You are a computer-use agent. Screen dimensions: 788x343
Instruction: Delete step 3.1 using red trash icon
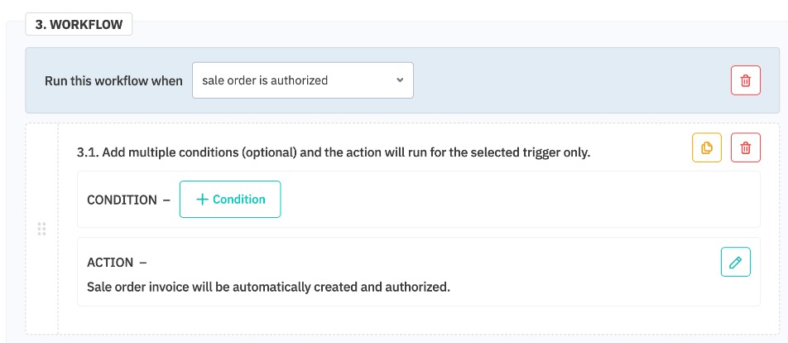coord(745,147)
